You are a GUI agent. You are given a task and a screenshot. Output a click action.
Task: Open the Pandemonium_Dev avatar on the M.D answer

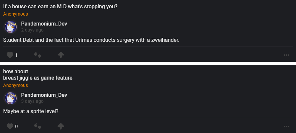click(x=11, y=27)
